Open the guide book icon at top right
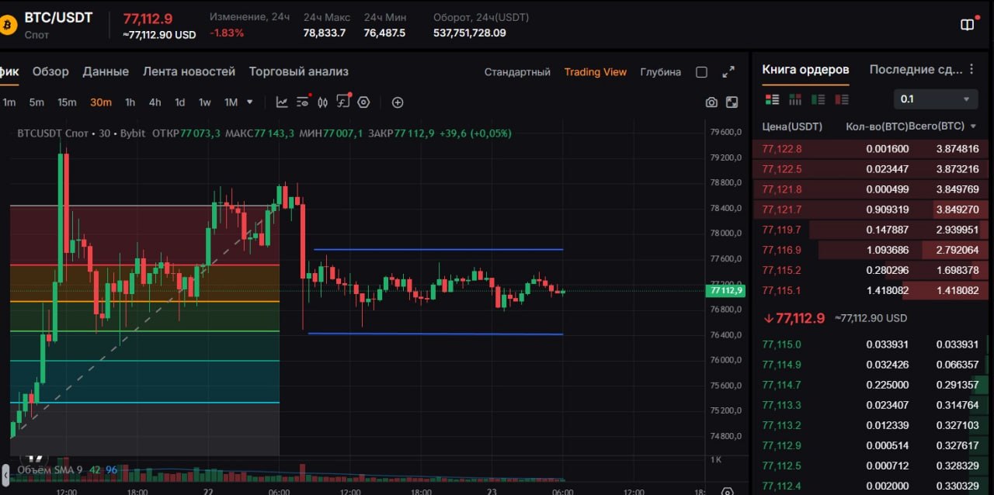Viewport: 994px width, 495px height. [968, 24]
